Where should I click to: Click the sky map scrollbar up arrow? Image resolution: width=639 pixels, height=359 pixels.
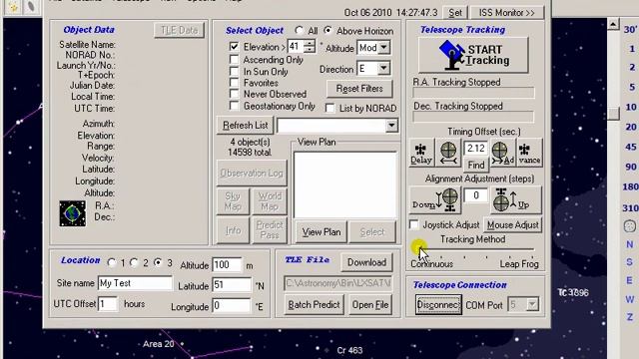pos(613,24)
